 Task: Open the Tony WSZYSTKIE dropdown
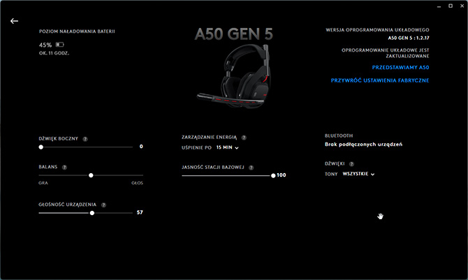pyautogui.click(x=358, y=174)
